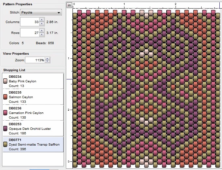
Task: Click the 'Beads: 858' label
Action: 45,43
